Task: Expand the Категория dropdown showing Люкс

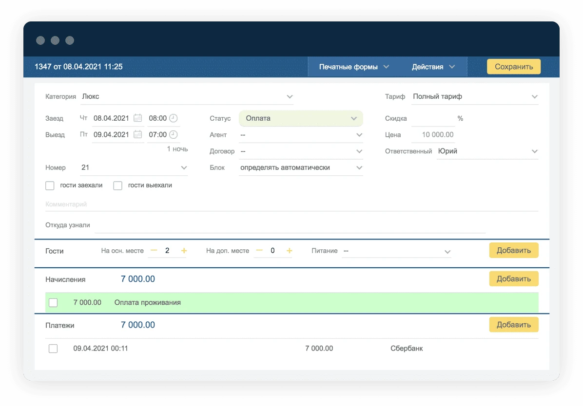Action: point(187,96)
